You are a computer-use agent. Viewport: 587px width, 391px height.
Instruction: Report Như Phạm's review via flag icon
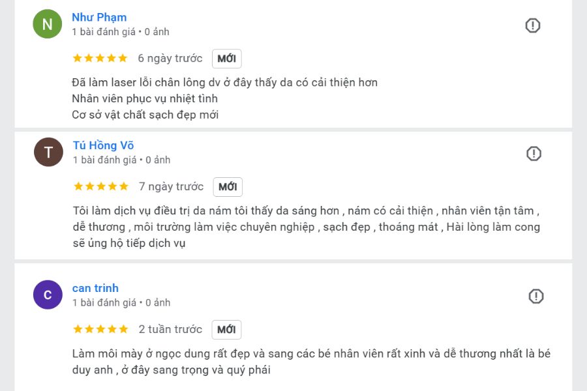pyautogui.click(x=533, y=25)
